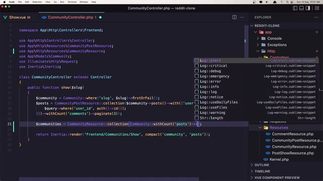
Task: Choose Log::notice suggestion
Action: [x=256, y=97]
